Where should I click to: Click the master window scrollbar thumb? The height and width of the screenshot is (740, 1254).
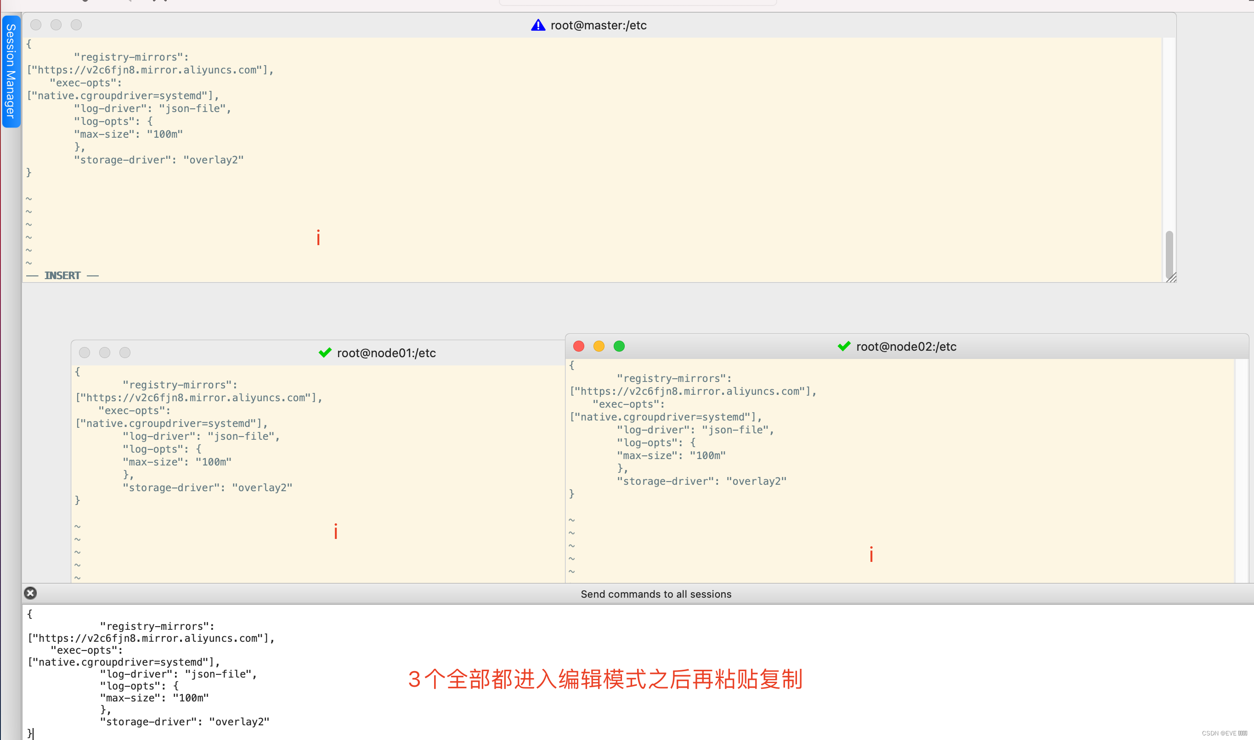[x=1169, y=254]
